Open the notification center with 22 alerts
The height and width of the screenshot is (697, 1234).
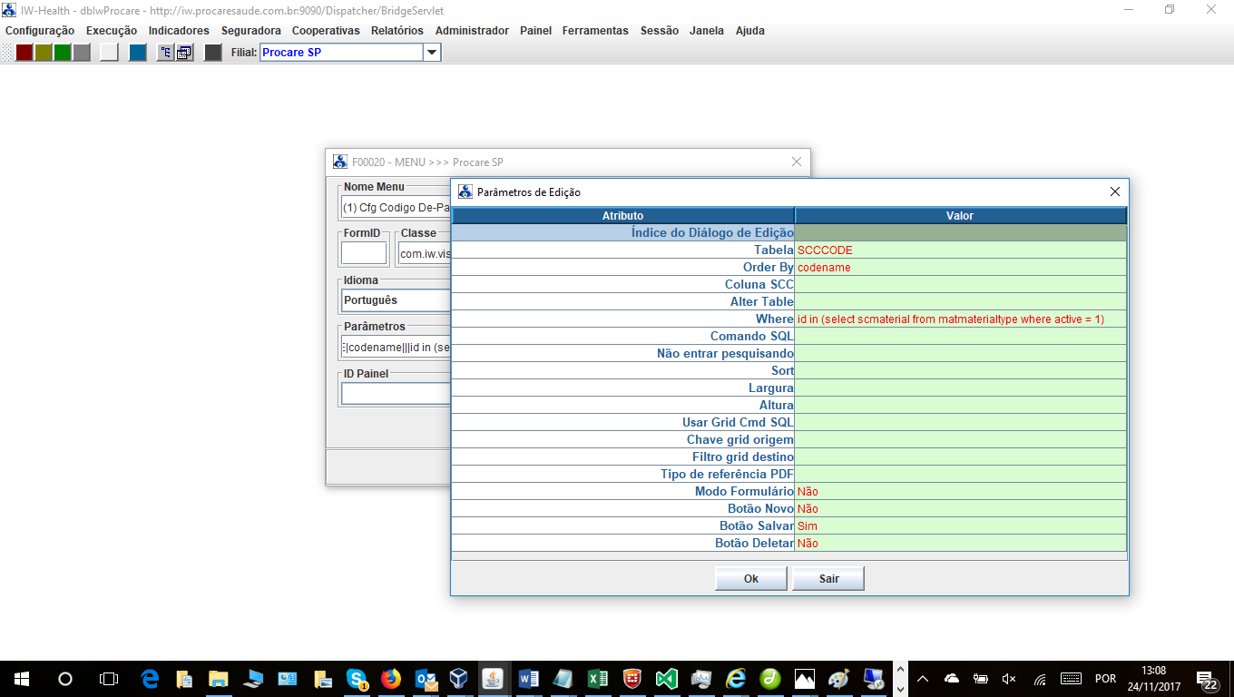pos(1209,679)
